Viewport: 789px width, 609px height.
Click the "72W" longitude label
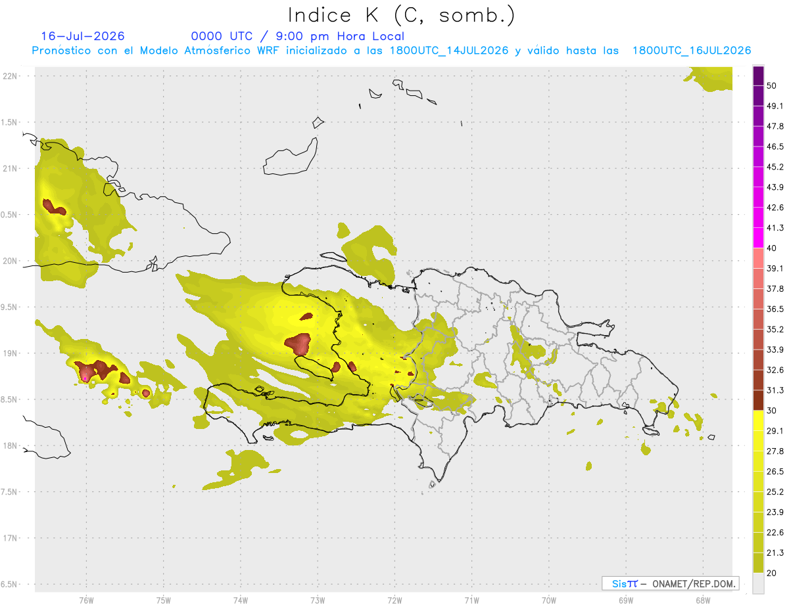[x=394, y=600]
